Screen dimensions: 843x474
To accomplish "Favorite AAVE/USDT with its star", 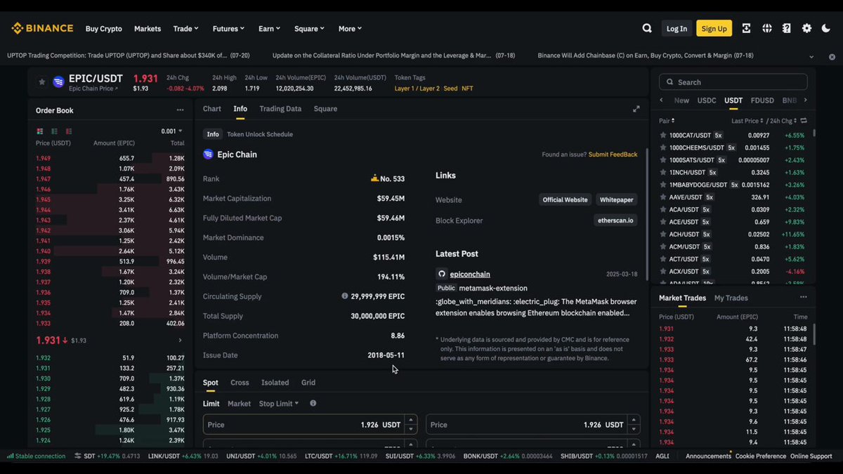I will (662, 197).
